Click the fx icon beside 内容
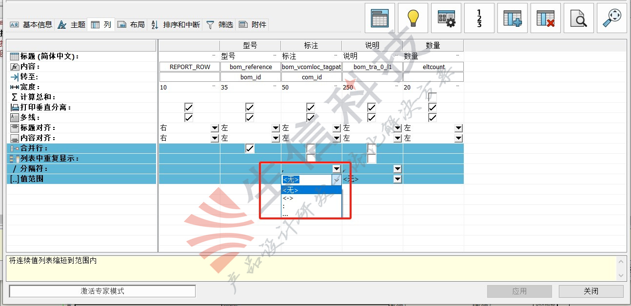The width and height of the screenshot is (631, 306). [x=15, y=67]
